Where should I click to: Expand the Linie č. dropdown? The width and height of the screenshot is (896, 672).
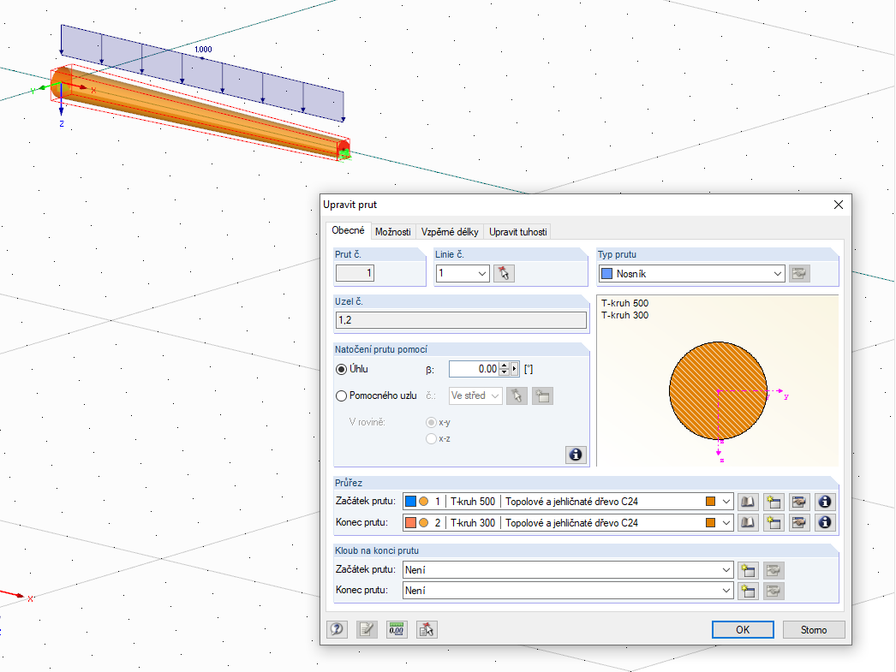tap(481, 272)
